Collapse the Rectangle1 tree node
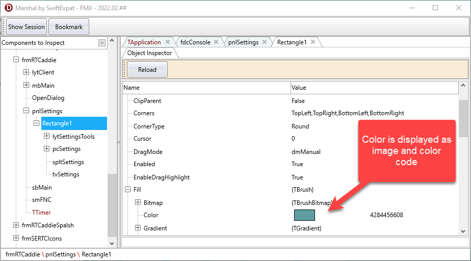 coord(37,123)
